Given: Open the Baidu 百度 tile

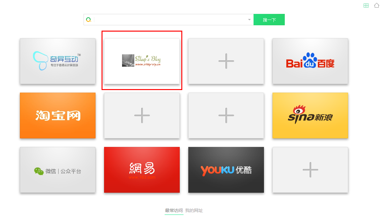Looking at the screenshot, I should click(x=310, y=61).
